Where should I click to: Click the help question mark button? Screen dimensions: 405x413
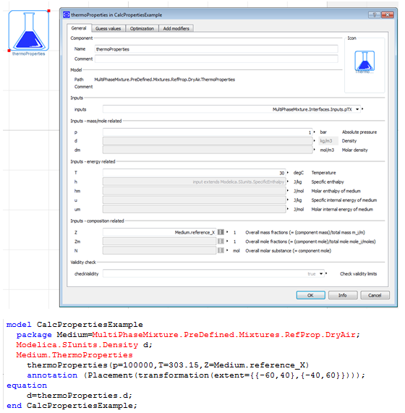(374, 14)
